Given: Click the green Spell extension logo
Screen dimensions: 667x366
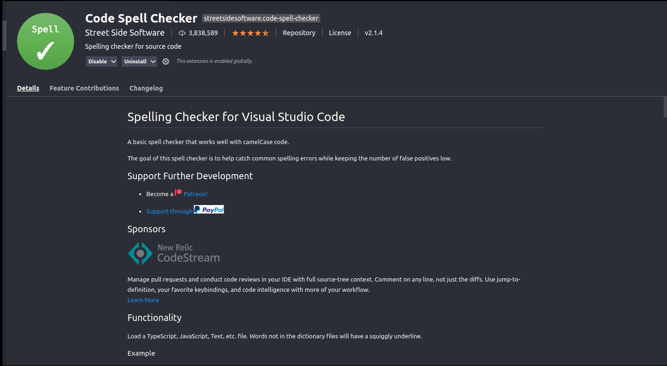Looking at the screenshot, I should click(45, 41).
